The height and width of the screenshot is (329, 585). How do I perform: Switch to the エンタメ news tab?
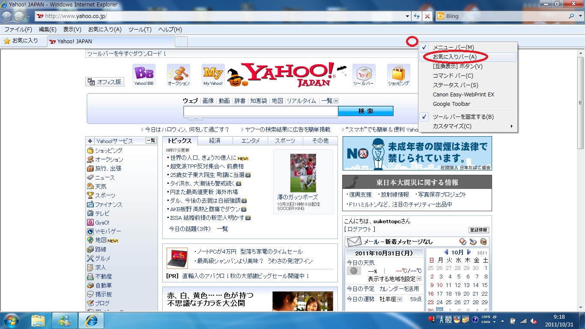pos(251,141)
